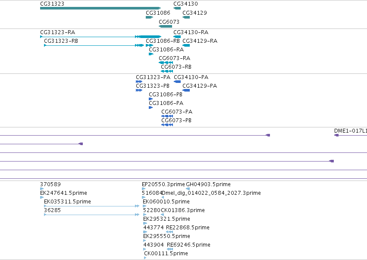
Task: Click the RE22868.5prime EST label
Action: coord(188,228)
